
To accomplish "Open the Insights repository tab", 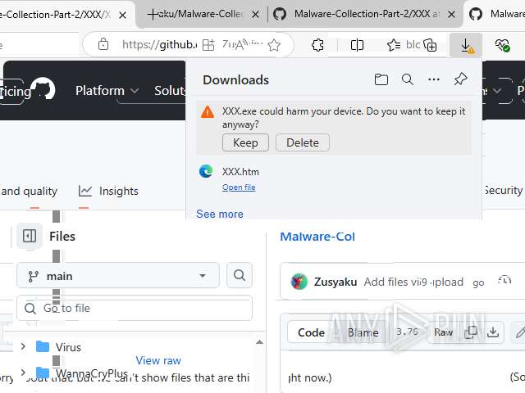I will (x=108, y=191).
